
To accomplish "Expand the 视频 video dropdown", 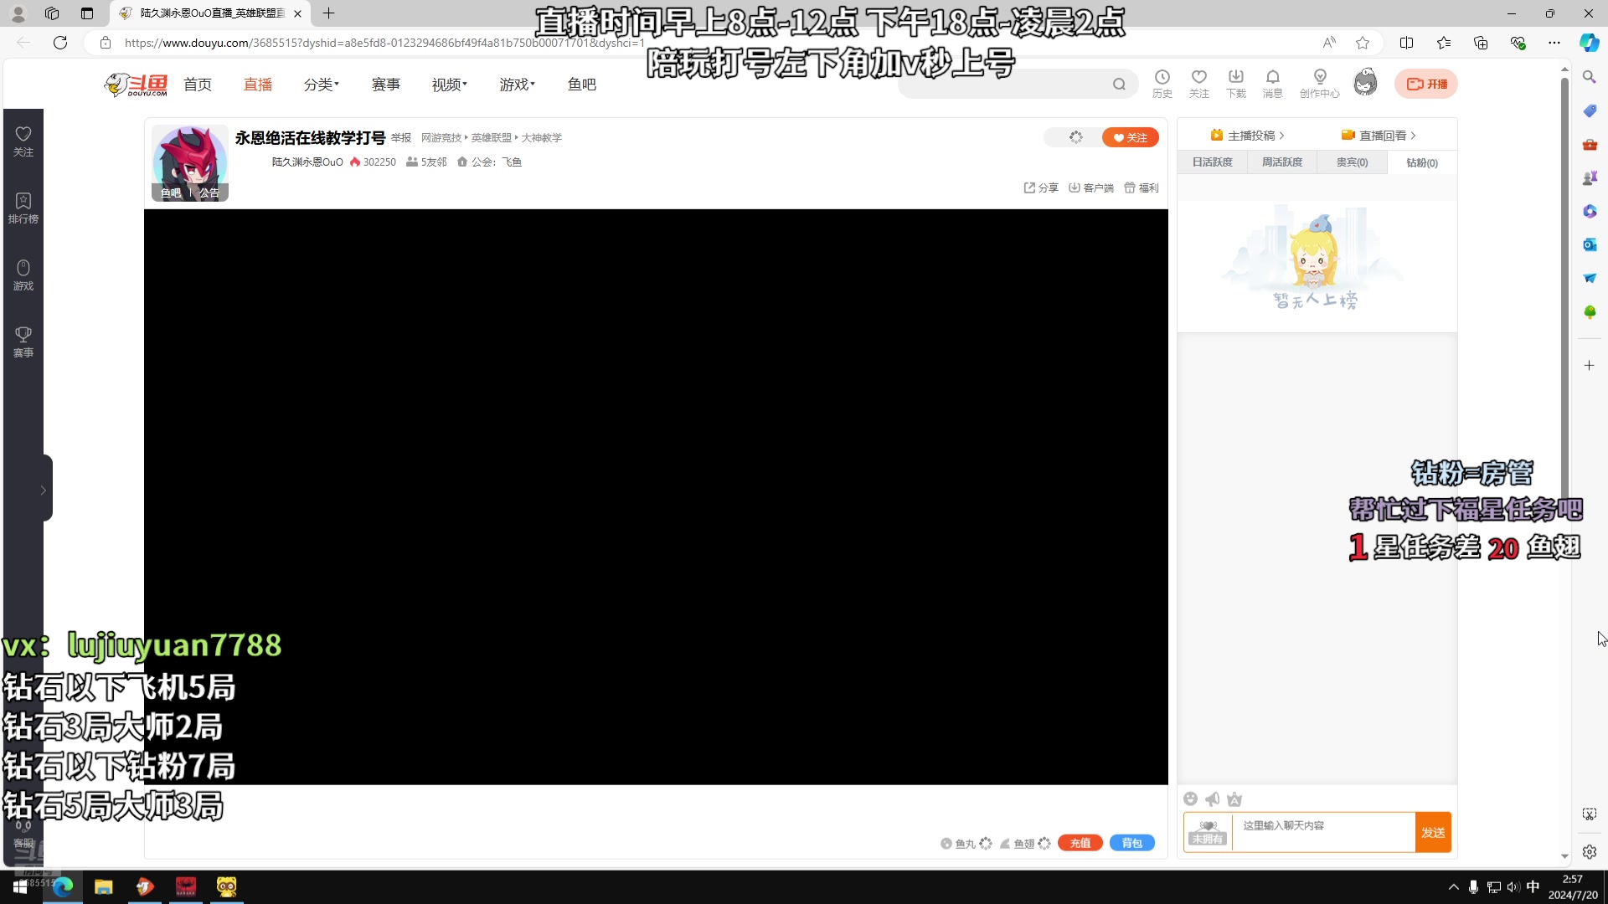I will (450, 85).
